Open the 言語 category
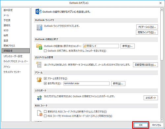This screenshot has width=165, height=129. click(x=6, y=41)
